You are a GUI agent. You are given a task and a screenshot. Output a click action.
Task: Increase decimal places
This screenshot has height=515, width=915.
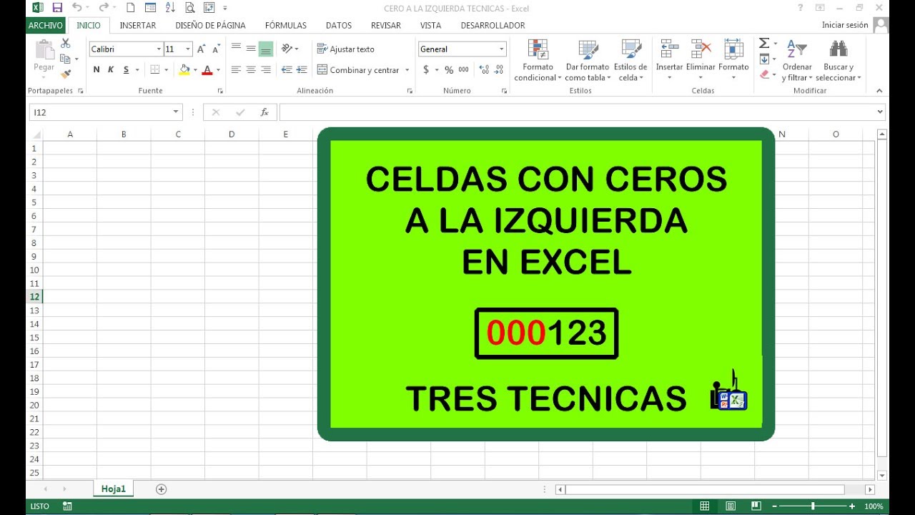pyautogui.click(x=484, y=70)
